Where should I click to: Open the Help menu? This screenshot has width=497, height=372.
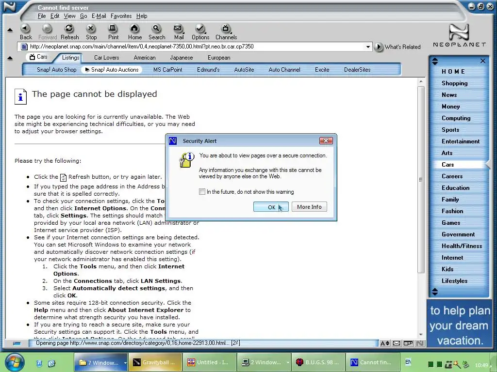[x=142, y=16]
